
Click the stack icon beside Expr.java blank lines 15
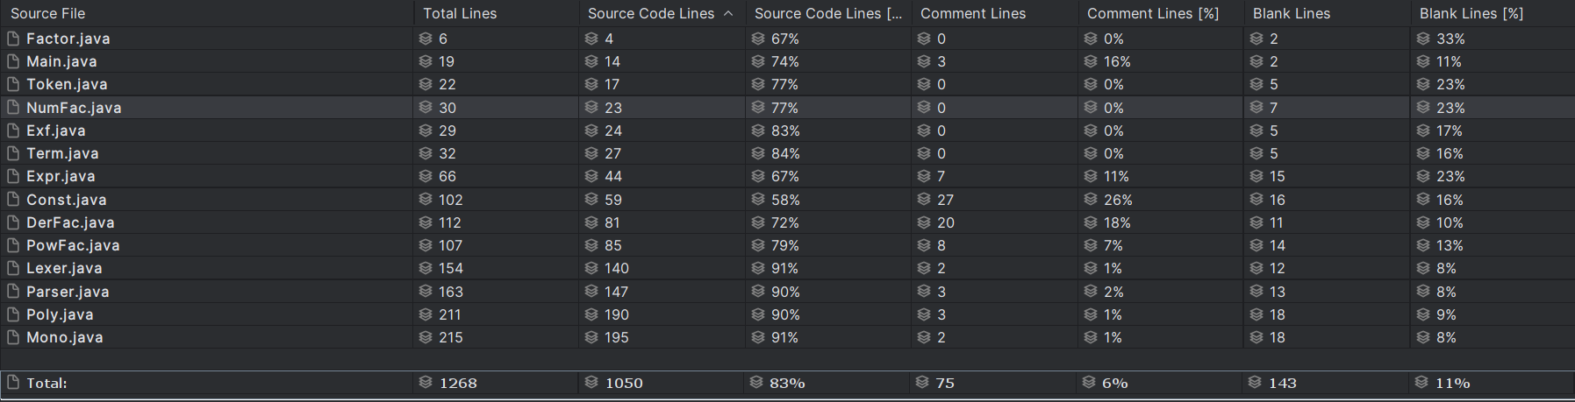pyautogui.click(x=1256, y=176)
